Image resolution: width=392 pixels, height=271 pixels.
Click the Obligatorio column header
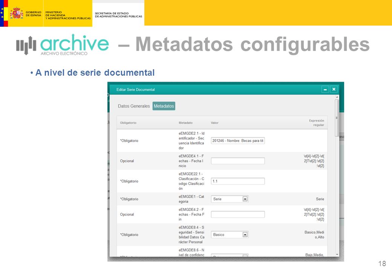click(x=128, y=123)
